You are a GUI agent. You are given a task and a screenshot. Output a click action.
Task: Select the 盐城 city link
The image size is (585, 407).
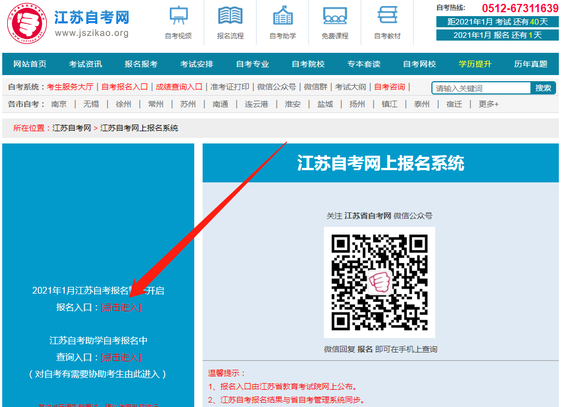325,104
